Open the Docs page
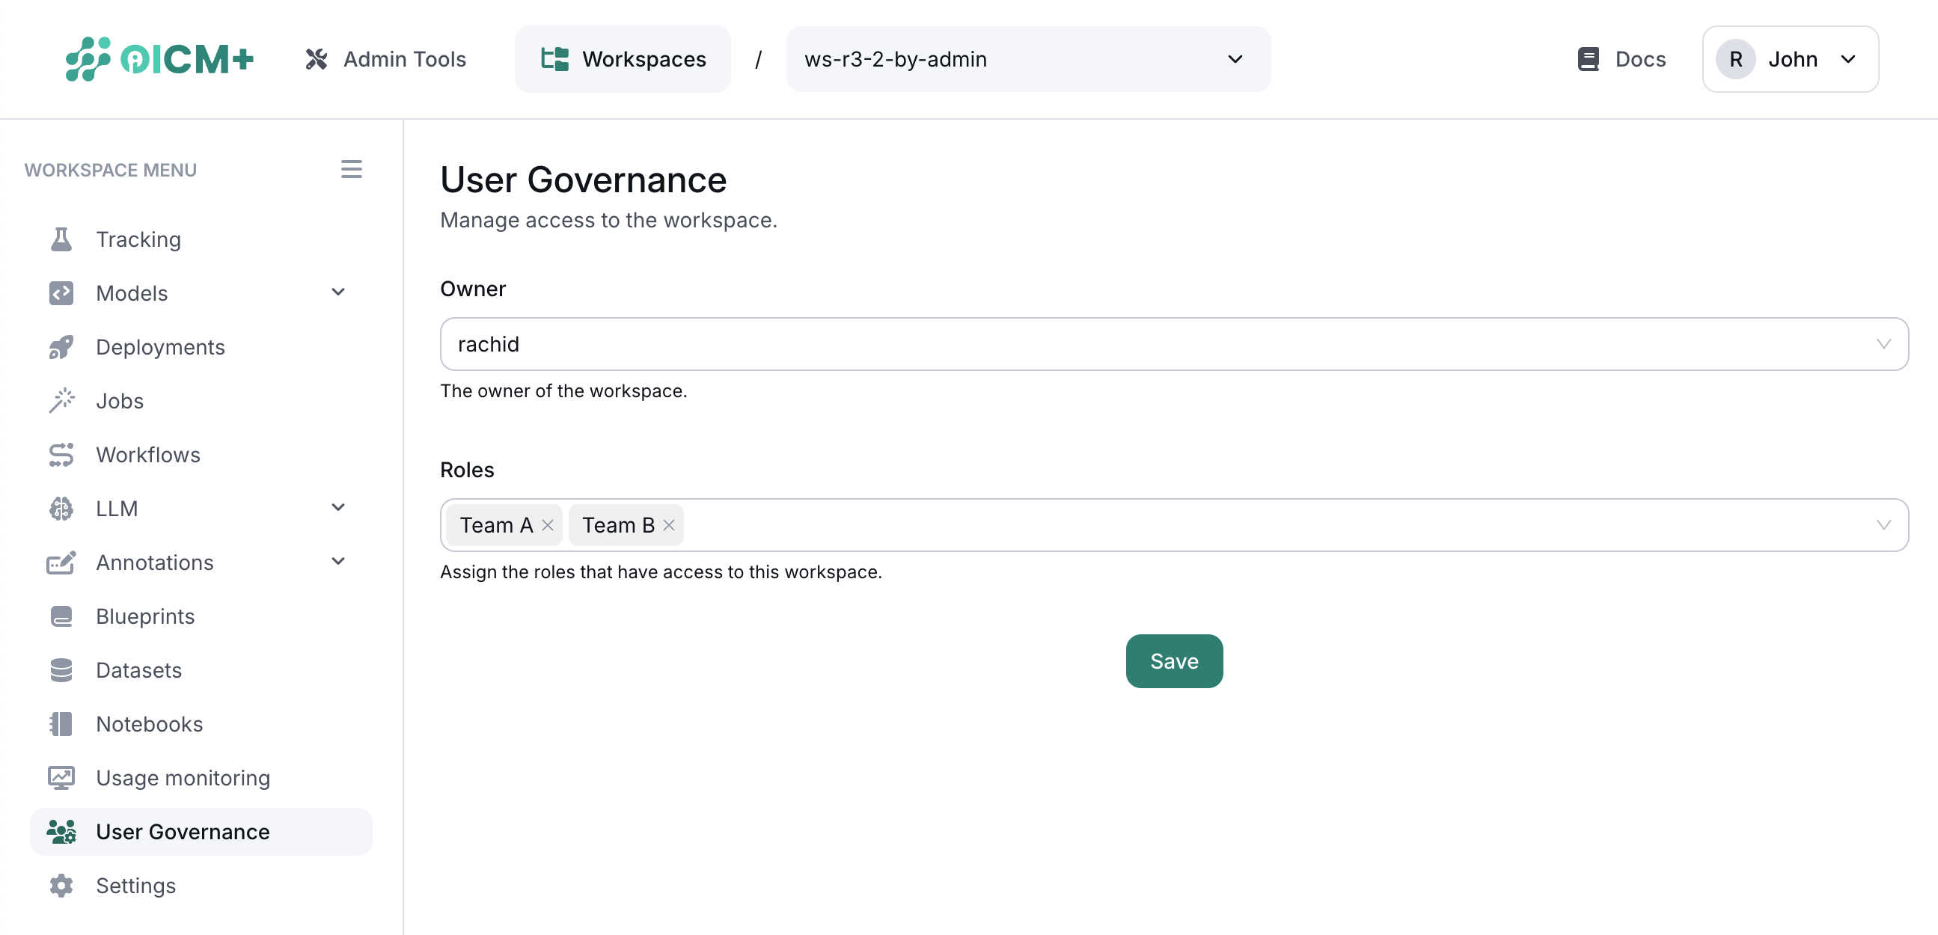 pos(1621,58)
